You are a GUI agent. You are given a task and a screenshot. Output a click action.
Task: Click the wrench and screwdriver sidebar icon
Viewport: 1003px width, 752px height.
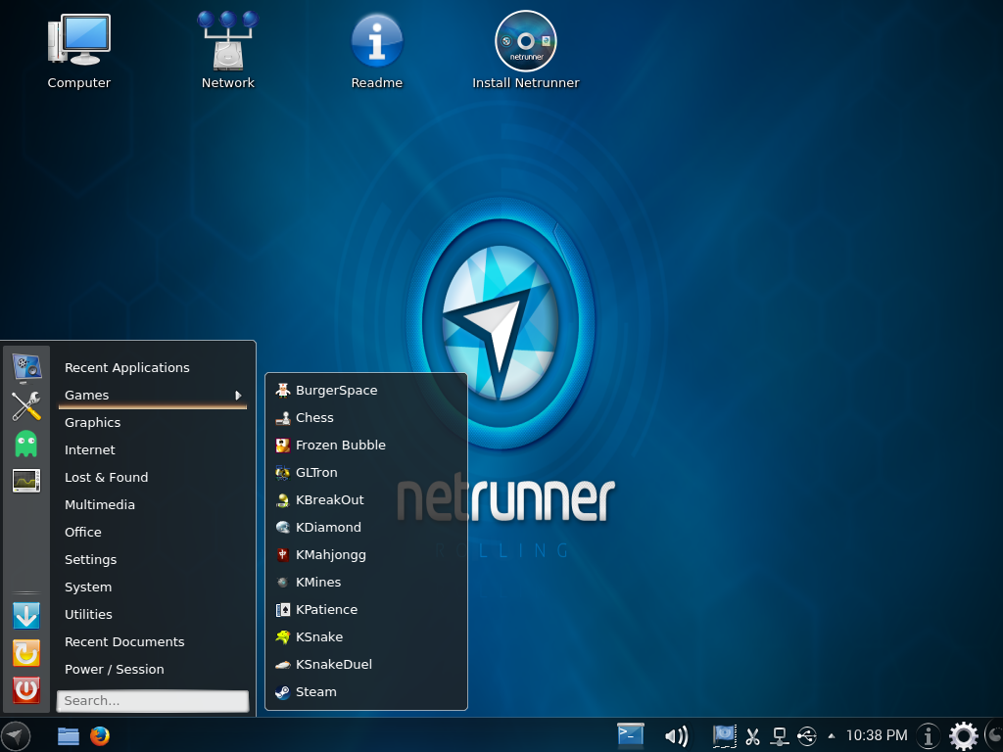click(x=26, y=406)
